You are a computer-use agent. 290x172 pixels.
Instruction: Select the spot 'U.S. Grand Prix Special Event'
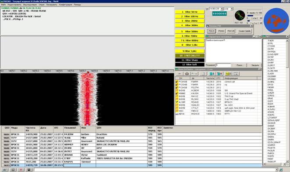click(218, 93)
